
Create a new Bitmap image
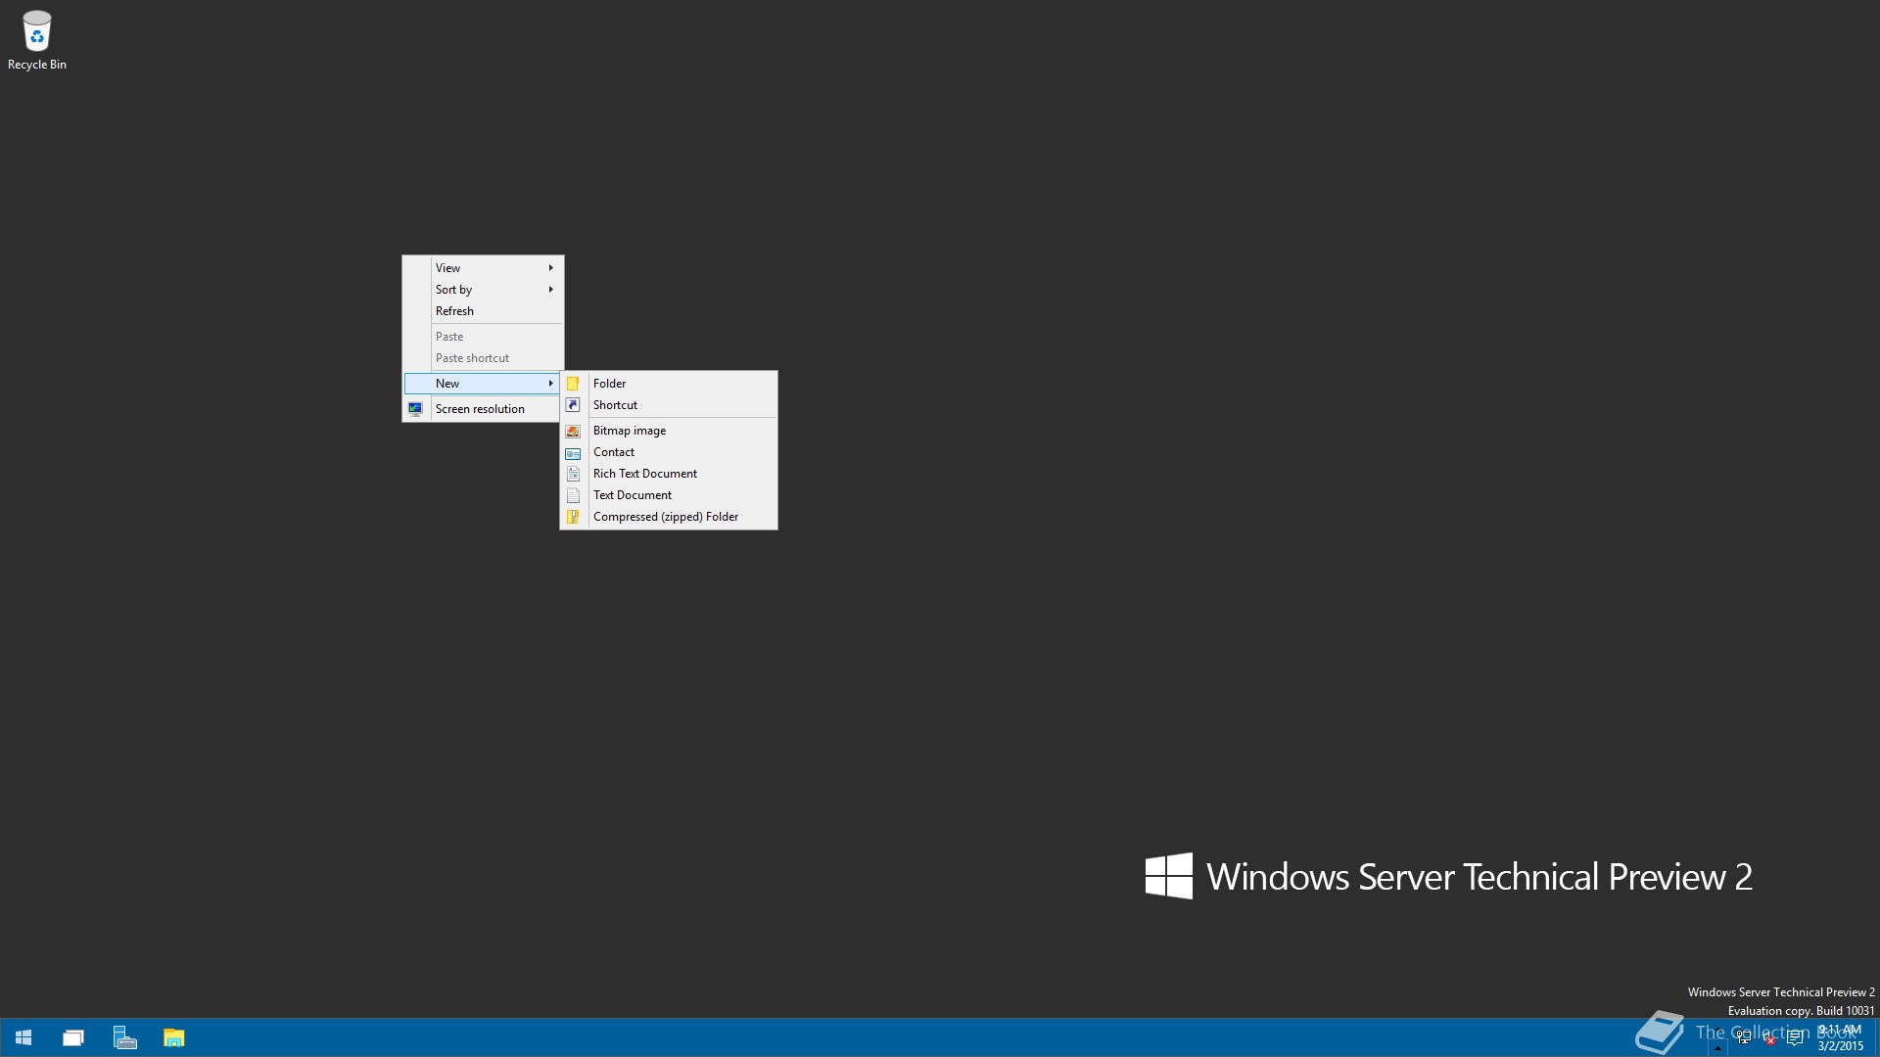[x=669, y=431]
